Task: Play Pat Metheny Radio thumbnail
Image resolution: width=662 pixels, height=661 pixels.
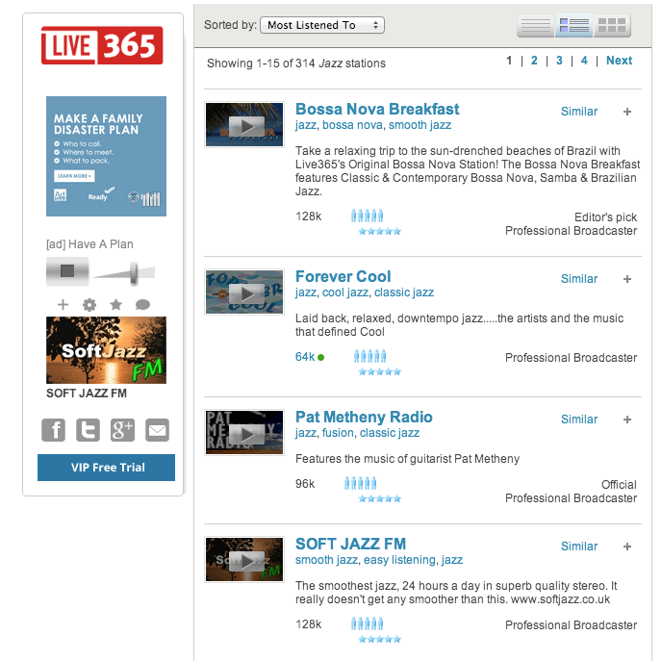Action: coord(244,432)
